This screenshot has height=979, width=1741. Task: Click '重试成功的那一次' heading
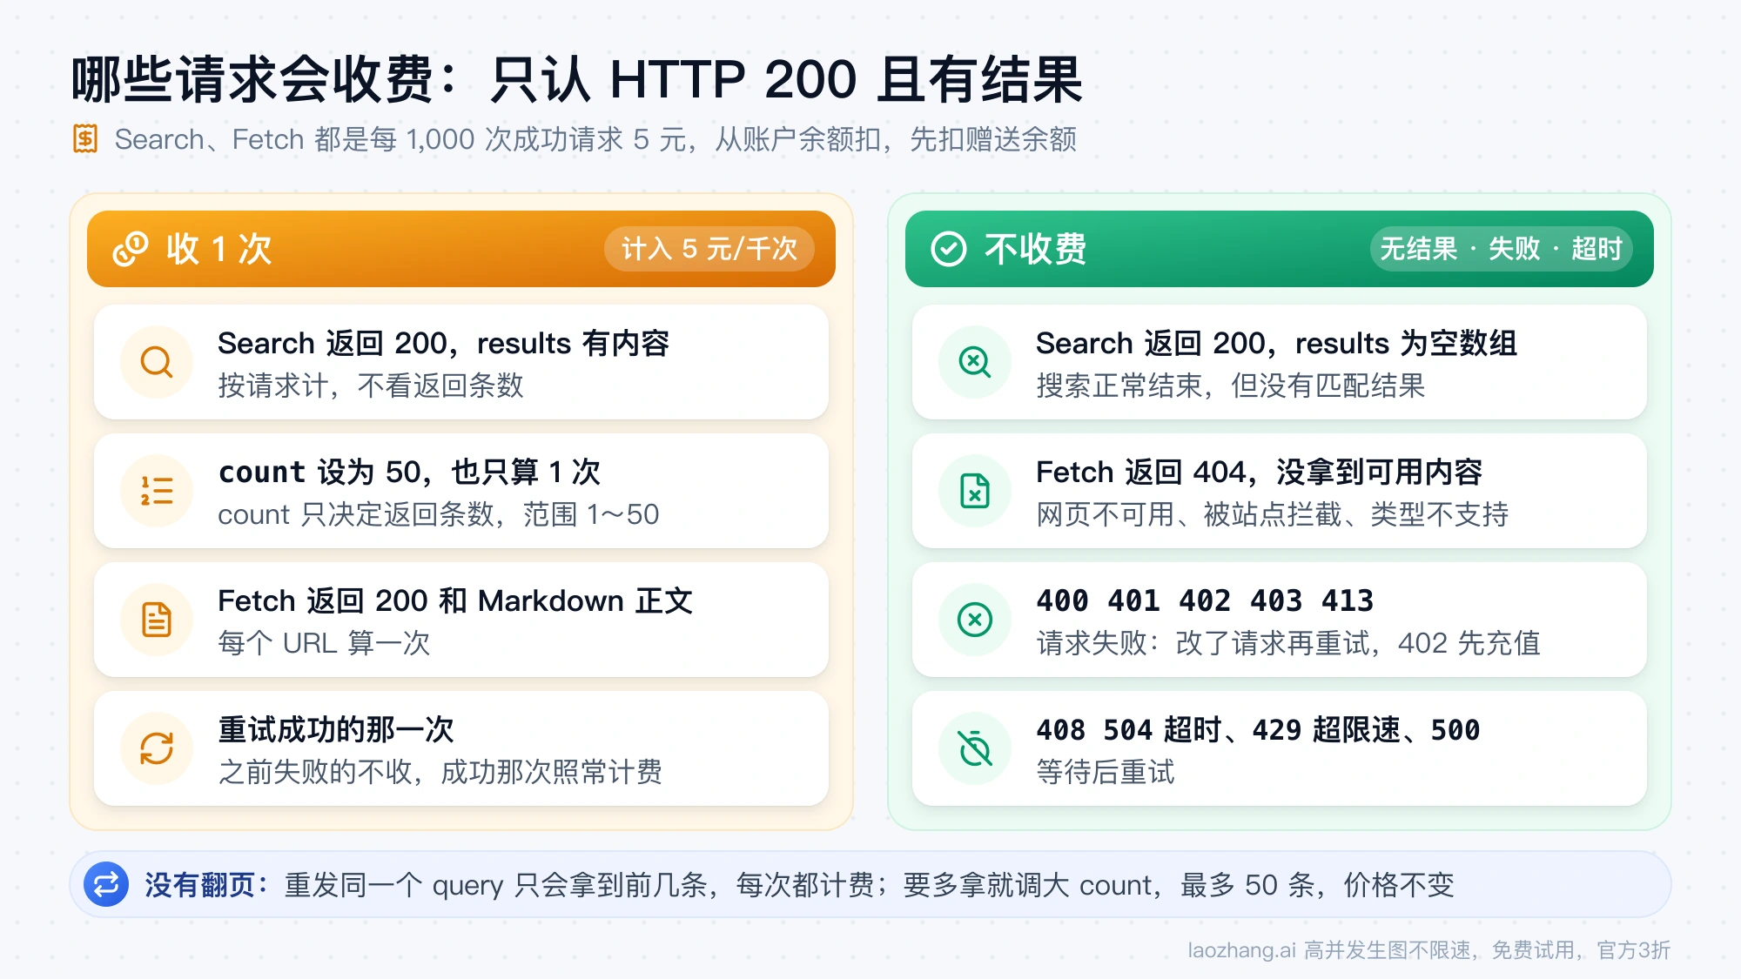pos(336,729)
